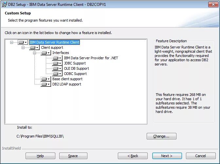The width and height of the screenshot is (220, 164).
Task: Click the Feature Description group label
Action: (x=171, y=41)
